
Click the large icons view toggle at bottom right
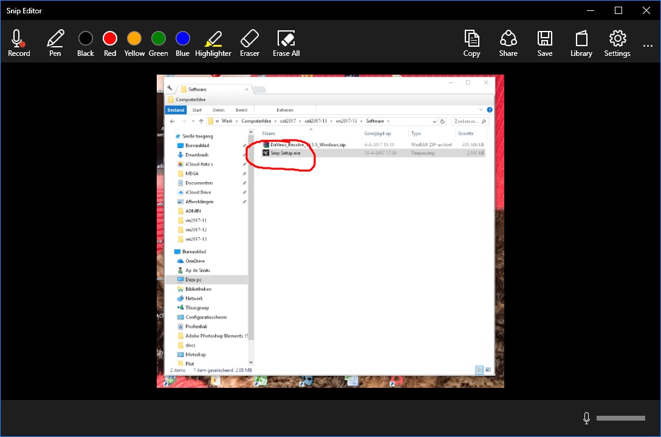[x=488, y=370]
